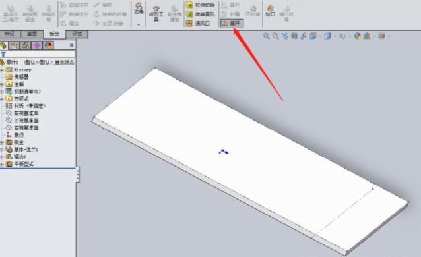This screenshot has height=257, width=421.
Task: Click the 转换到钣金 convert to sheet metal tool
Action: [x=30, y=13]
